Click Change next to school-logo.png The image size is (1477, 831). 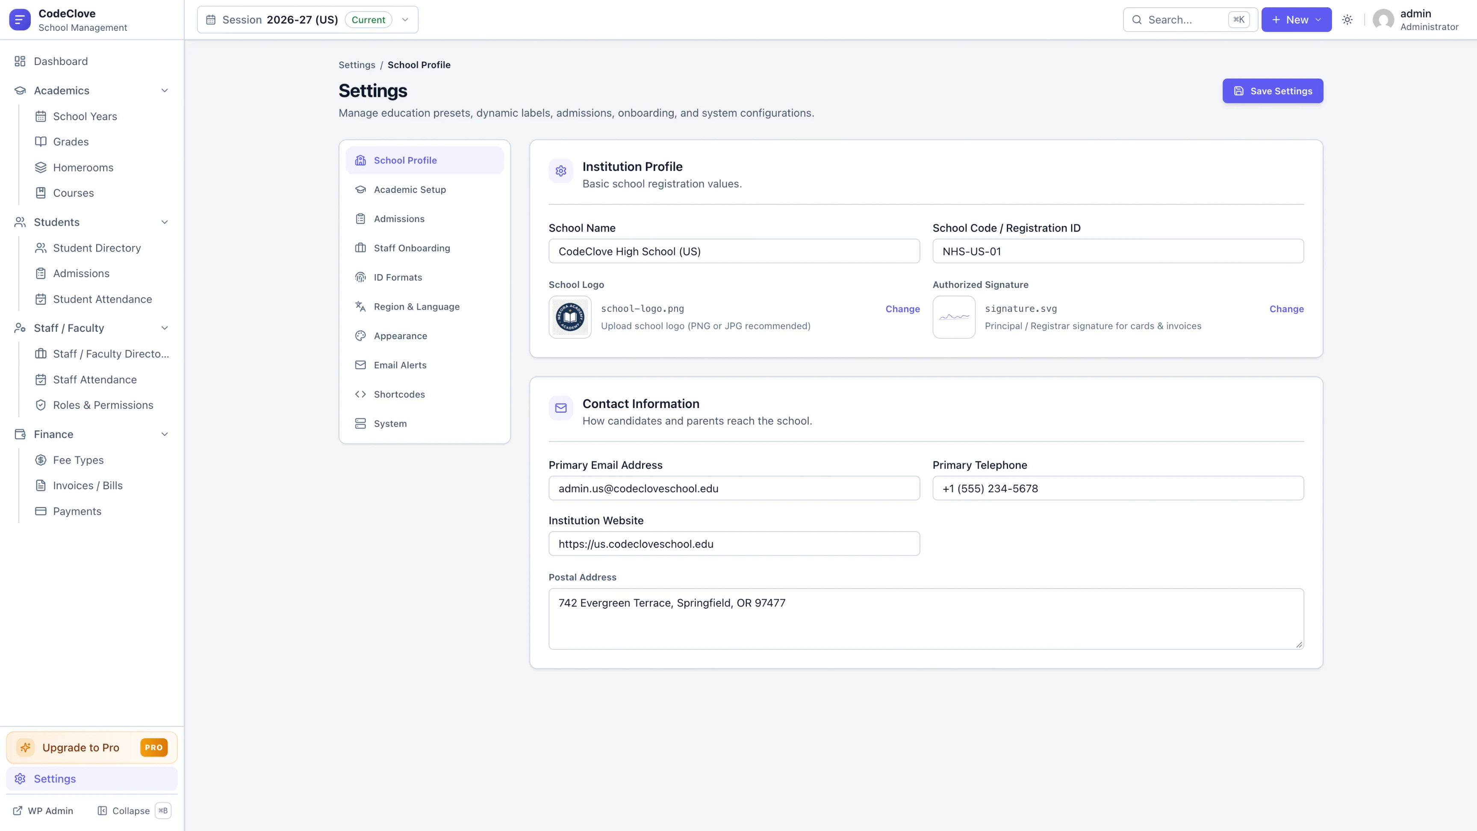[902, 308]
